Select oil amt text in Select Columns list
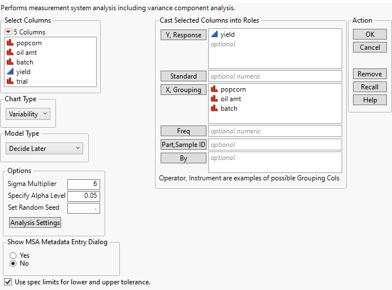 (27, 53)
